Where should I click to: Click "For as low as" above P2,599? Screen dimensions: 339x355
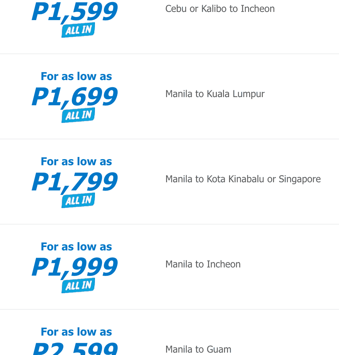[x=76, y=332]
